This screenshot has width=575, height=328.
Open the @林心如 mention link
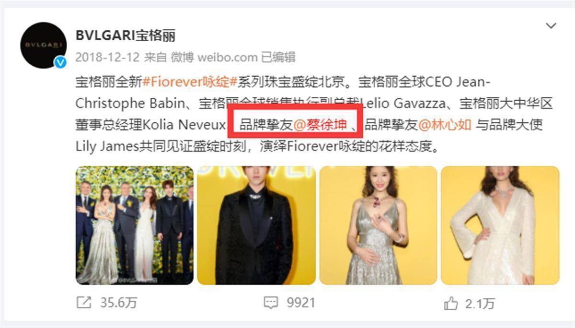point(446,125)
